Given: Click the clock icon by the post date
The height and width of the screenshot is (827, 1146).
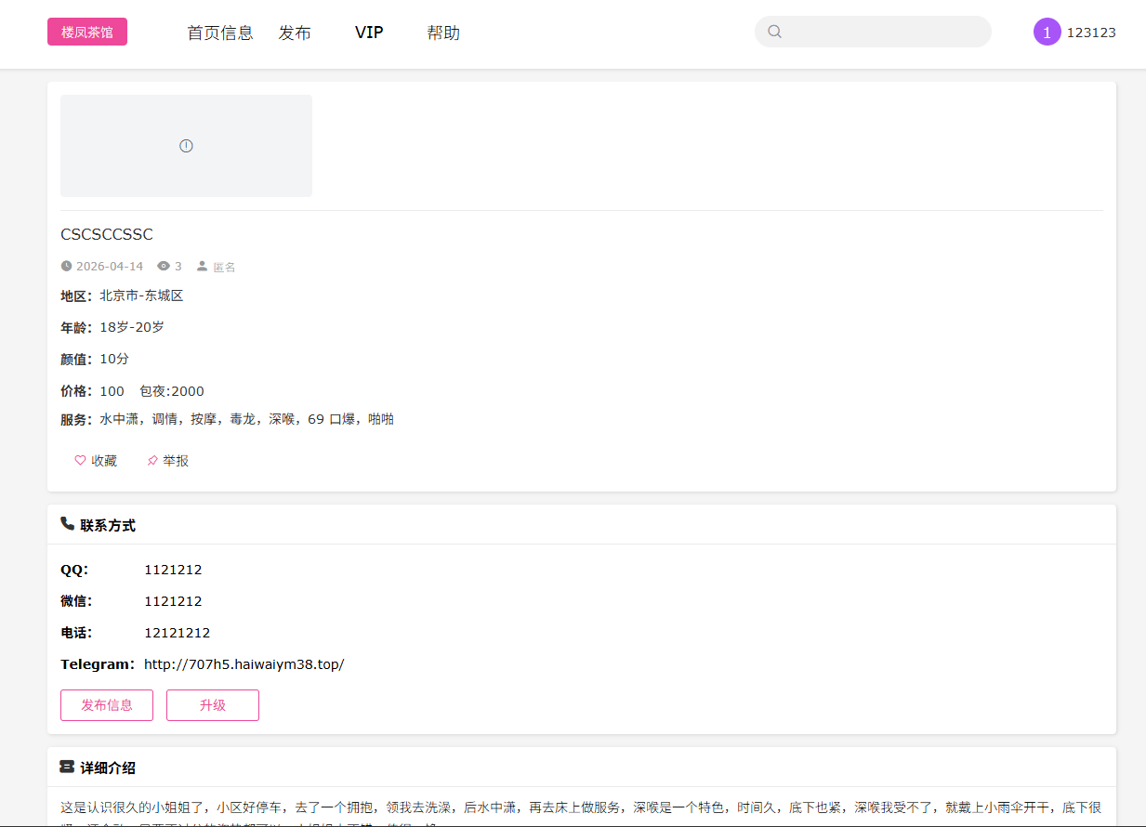Looking at the screenshot, I should click(66, 266).
